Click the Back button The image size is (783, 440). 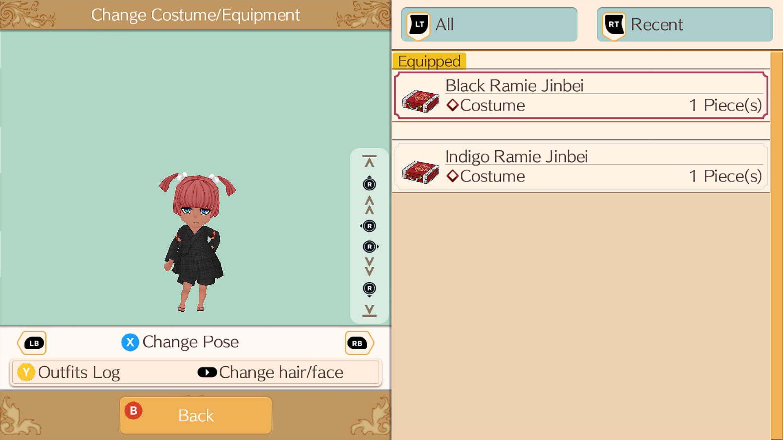[196, 416]
